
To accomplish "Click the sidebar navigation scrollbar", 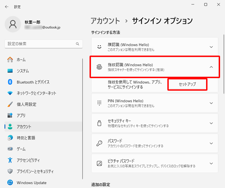I will (82, 119).
